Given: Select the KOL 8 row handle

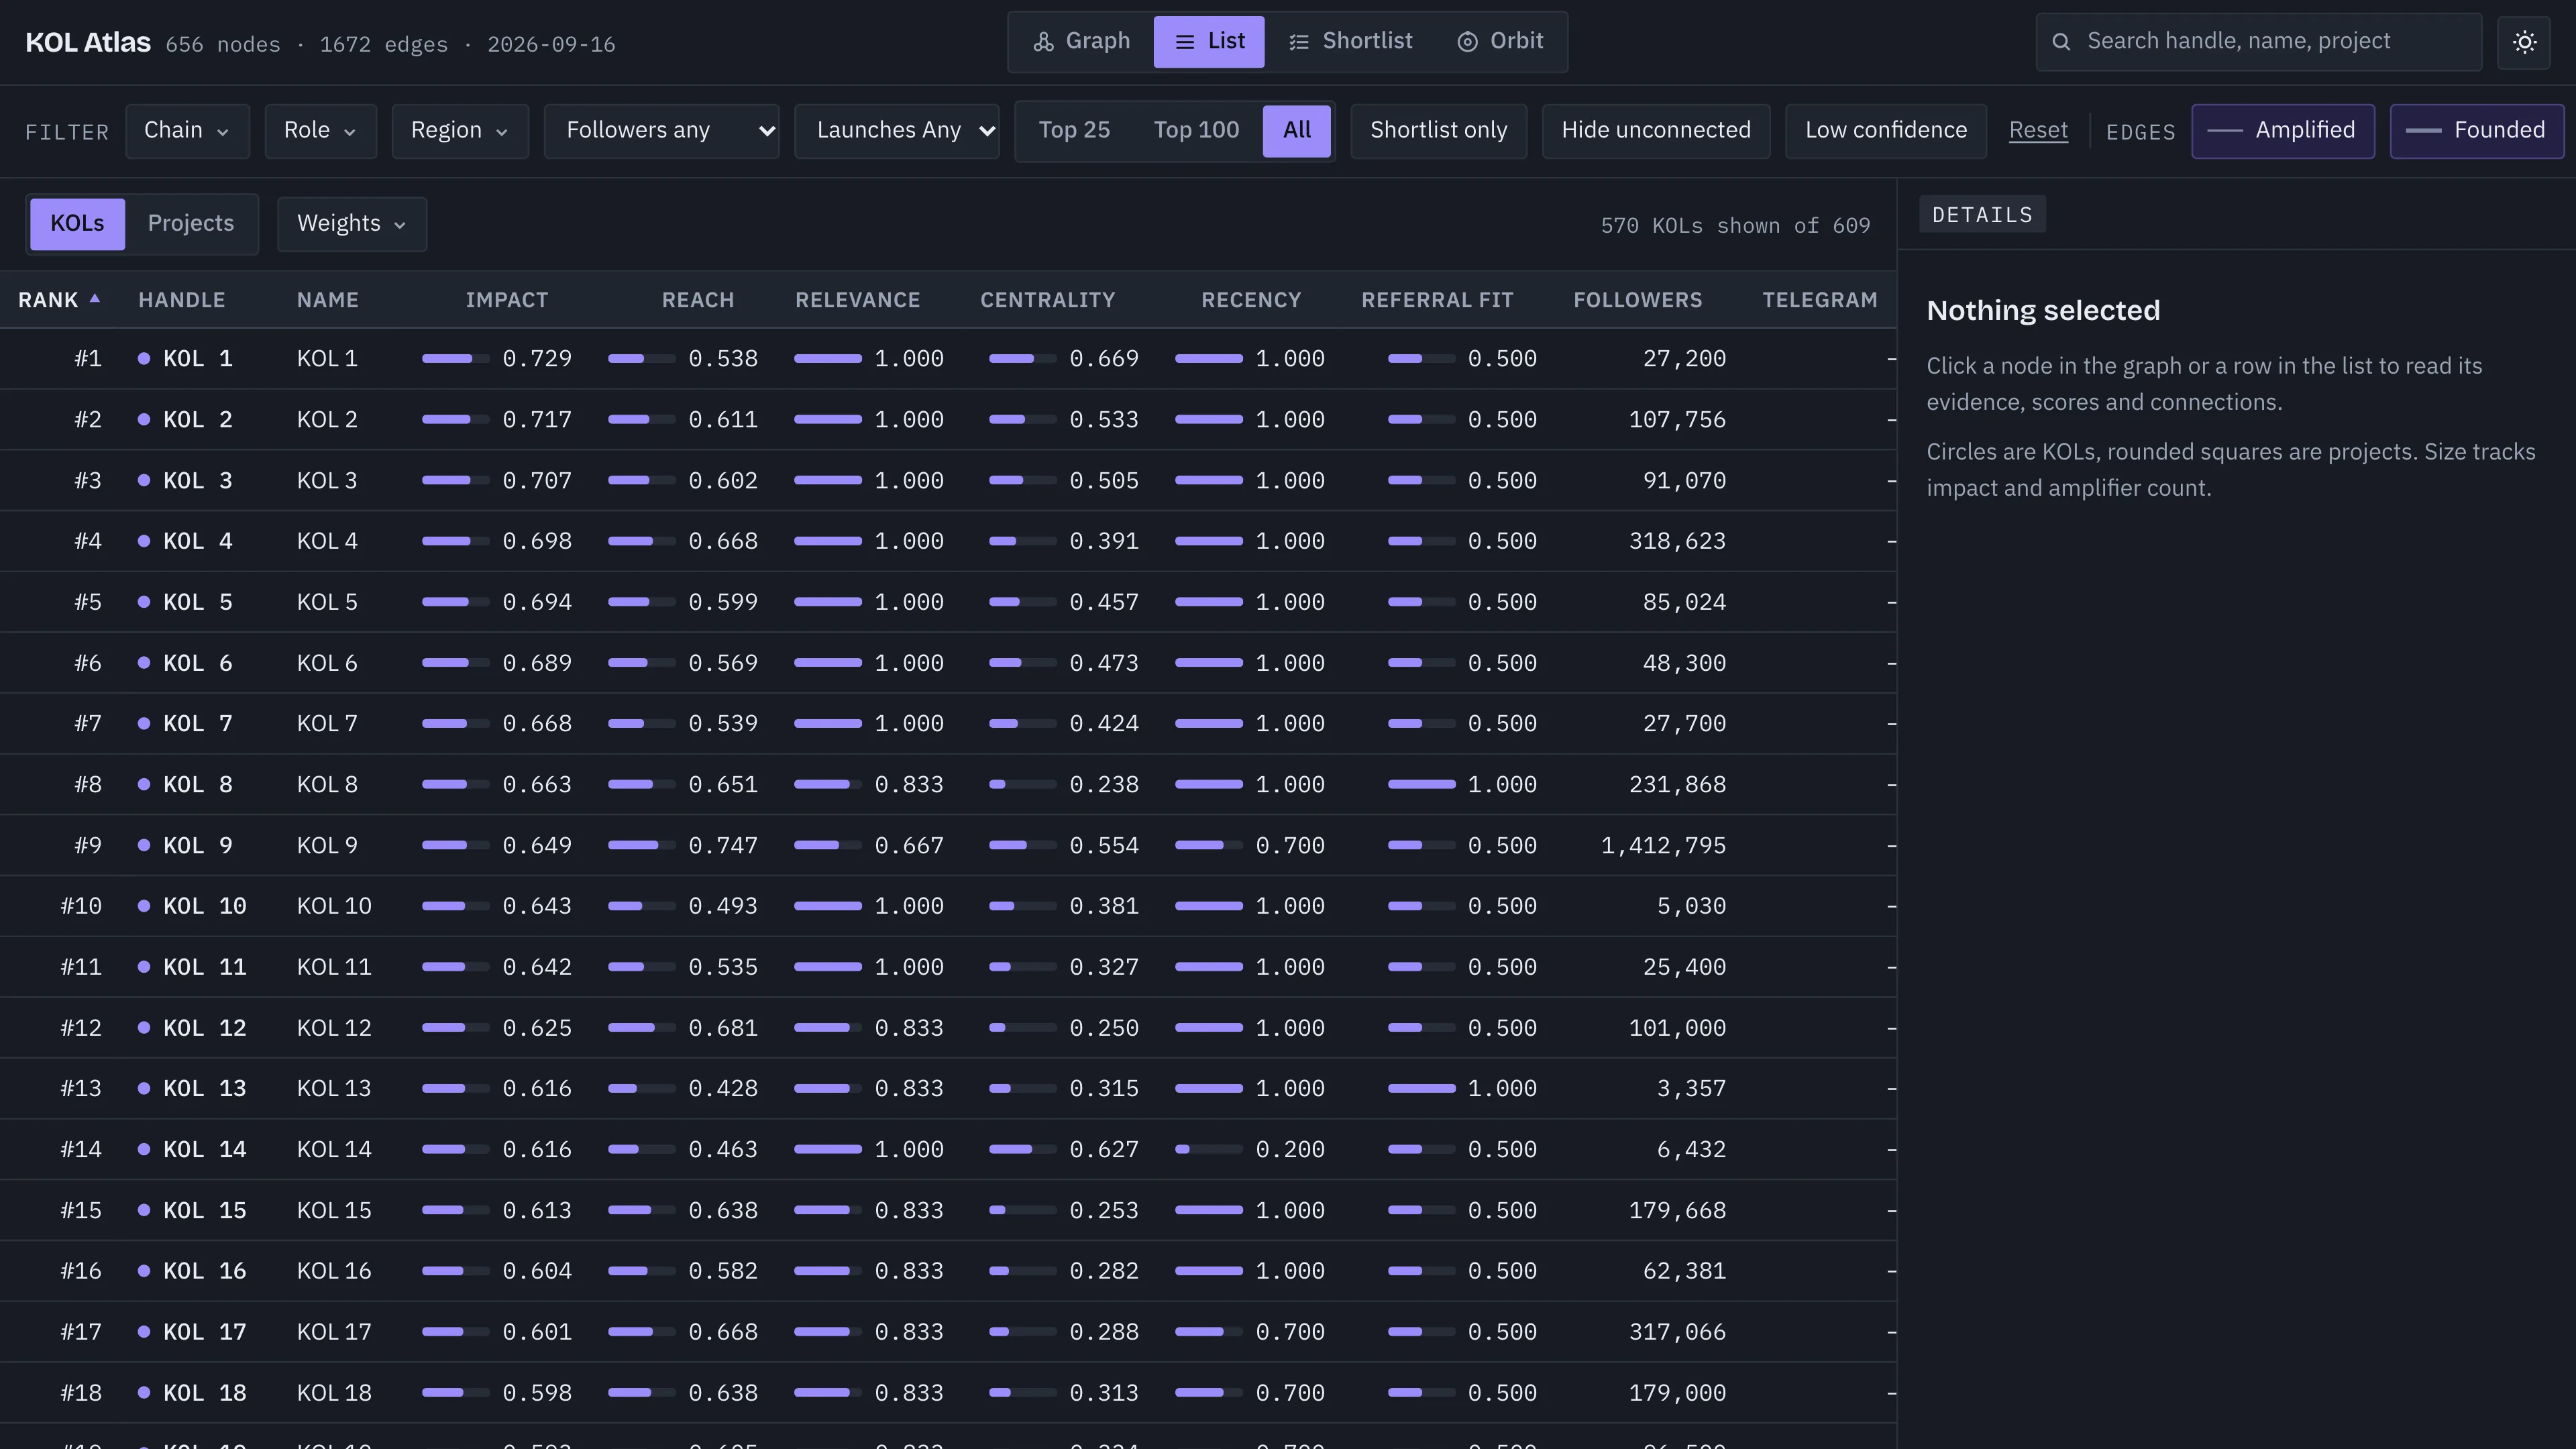Looking at the screenshot, I should 198,785.
